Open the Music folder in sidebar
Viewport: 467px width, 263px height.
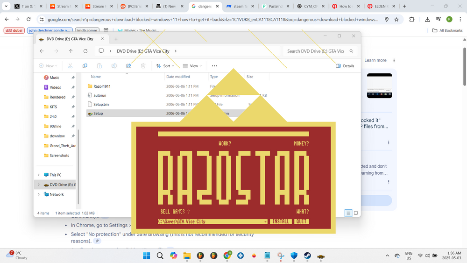(54, 78)
